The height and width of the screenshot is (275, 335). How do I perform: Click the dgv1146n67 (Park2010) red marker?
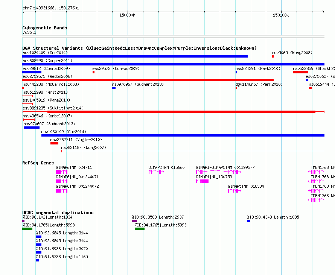236,88
